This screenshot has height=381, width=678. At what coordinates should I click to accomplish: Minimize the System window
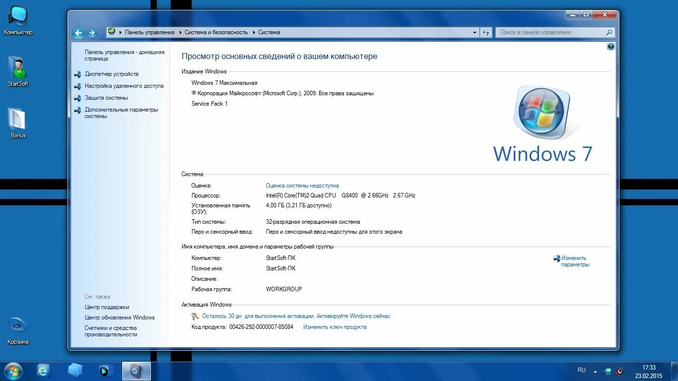572,15
